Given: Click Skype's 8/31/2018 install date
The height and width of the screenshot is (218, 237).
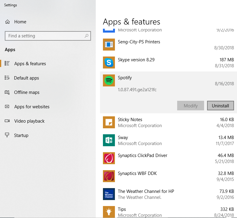Looking at the screenshot, I should pyautogui.click(x=224, y=66).
